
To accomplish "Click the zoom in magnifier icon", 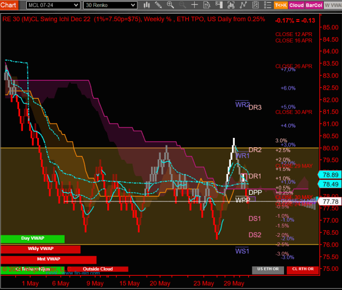I will [x=170, y=5].
